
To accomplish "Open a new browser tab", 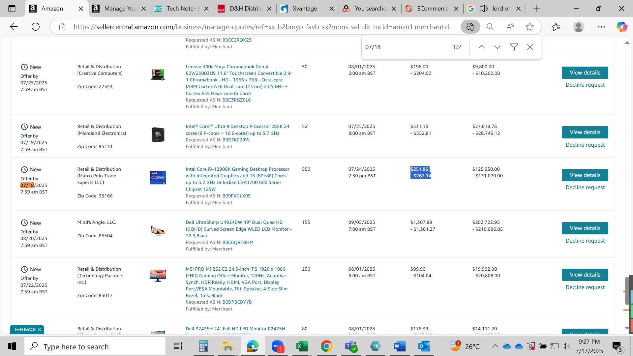I will pyautogui.click(x=537, y=9).
